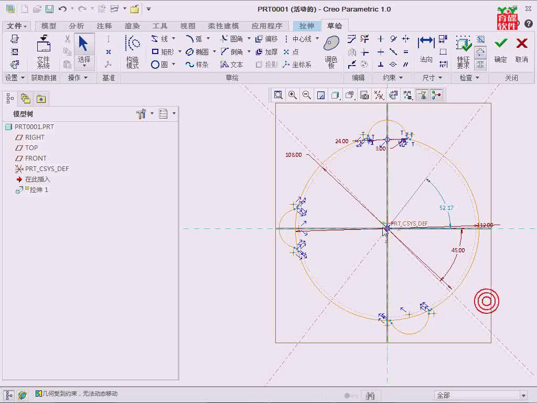The width and height of the screenshot is (537, 403).
Task: Select the FRONT datum plane in model tree
Action: pos(31,158)
